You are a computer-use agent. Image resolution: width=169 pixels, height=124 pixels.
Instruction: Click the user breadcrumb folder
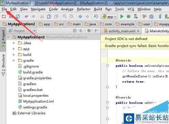click(x=144, y=24)
